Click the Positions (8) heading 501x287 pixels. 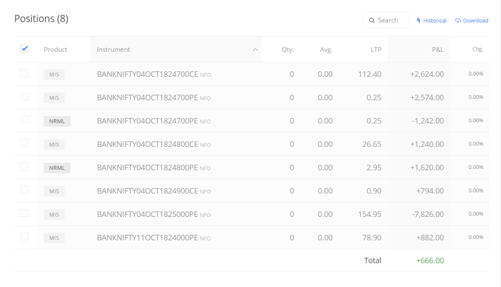[x=41, y=18]
